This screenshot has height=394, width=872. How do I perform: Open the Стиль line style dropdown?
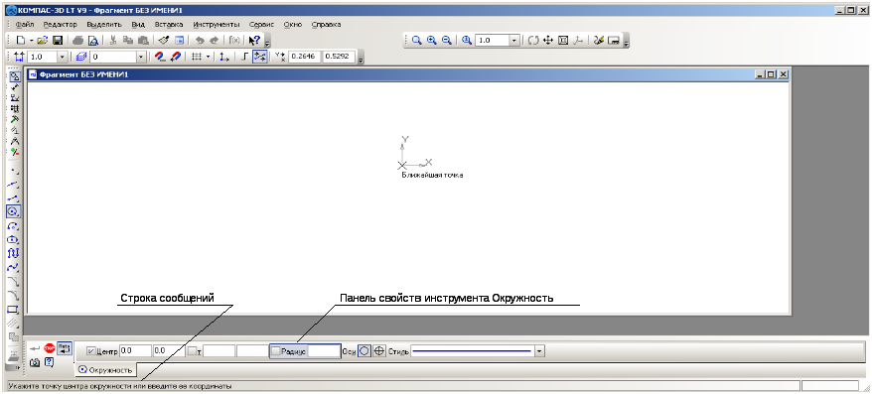pos(539,351)
